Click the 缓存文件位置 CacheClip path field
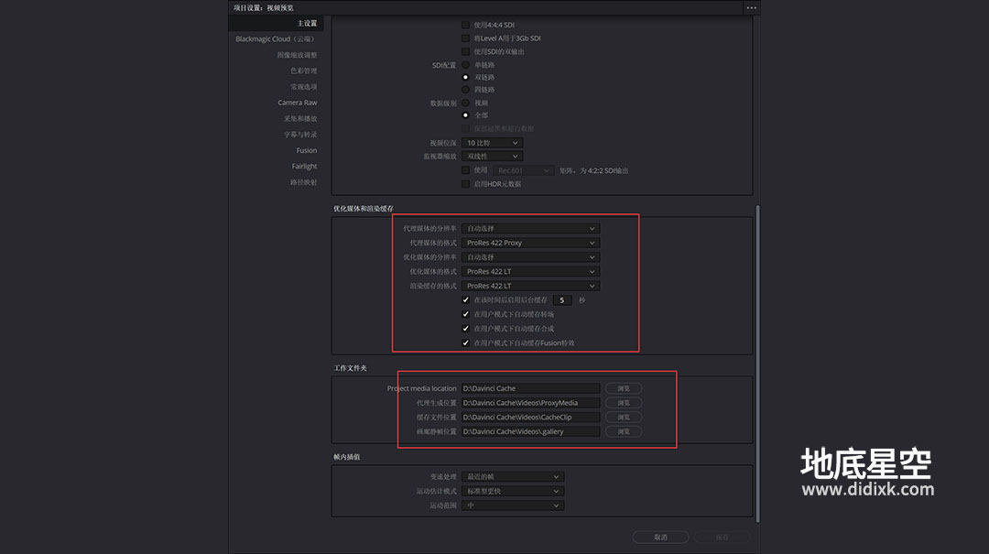This screenshot has height=554, width=989. (530, 417)
